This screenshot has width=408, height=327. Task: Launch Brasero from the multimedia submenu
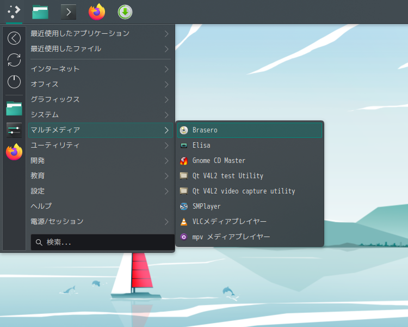[250, 130]
